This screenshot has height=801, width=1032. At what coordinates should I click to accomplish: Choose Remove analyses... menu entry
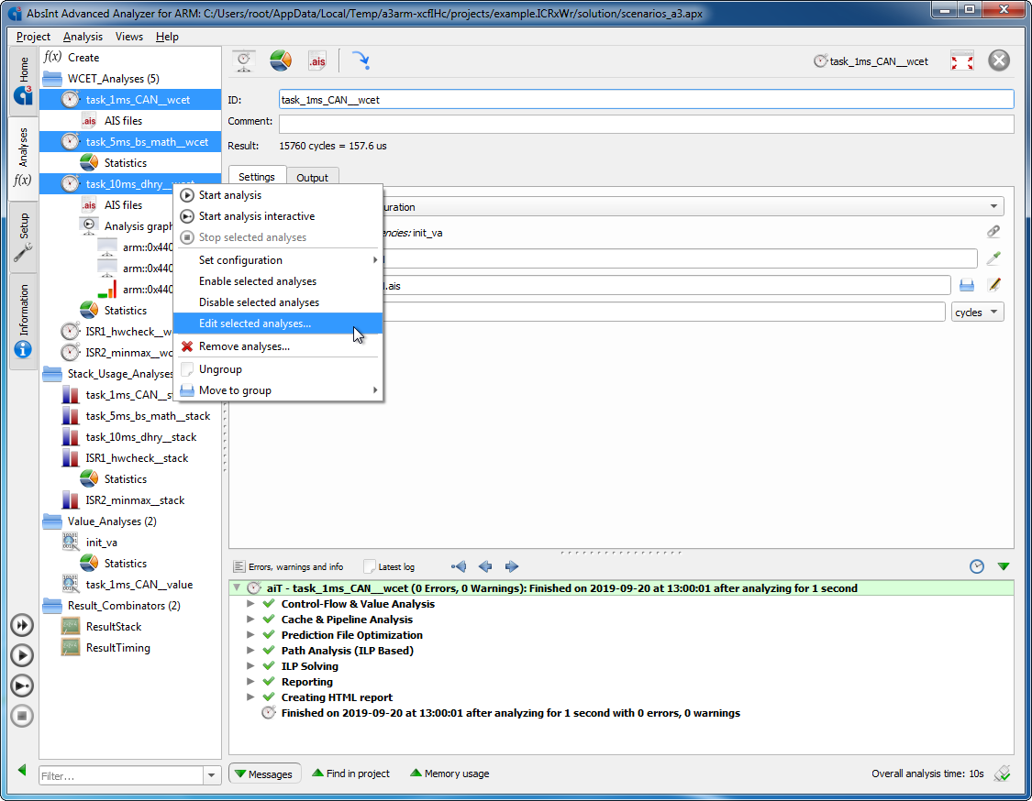point(278,346)
